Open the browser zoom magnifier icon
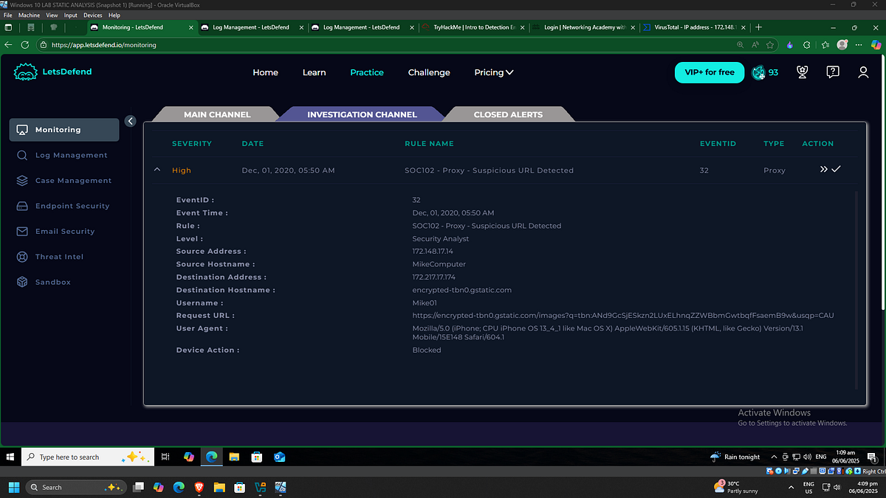 [x=741, y=45]
